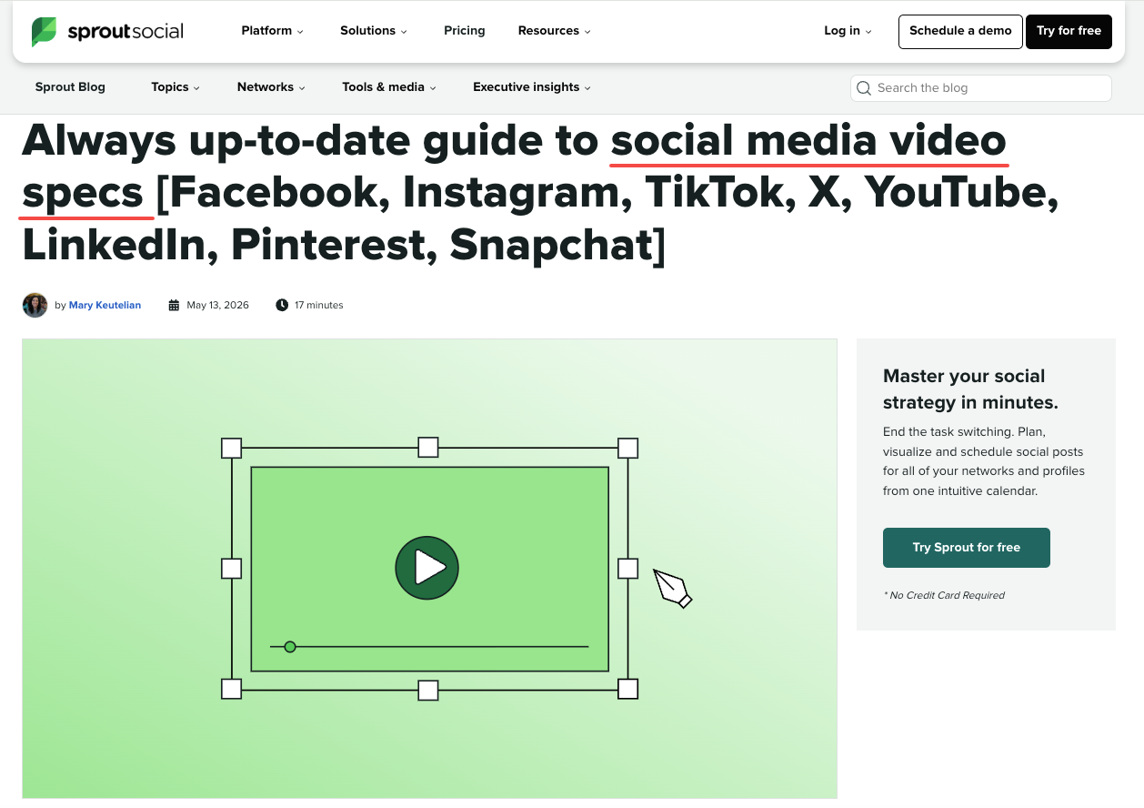Click the clock icon beside 17 minutes
The height and width of the screenshot is (808, 1144).
pyautogui.click(x=282, y=305)
